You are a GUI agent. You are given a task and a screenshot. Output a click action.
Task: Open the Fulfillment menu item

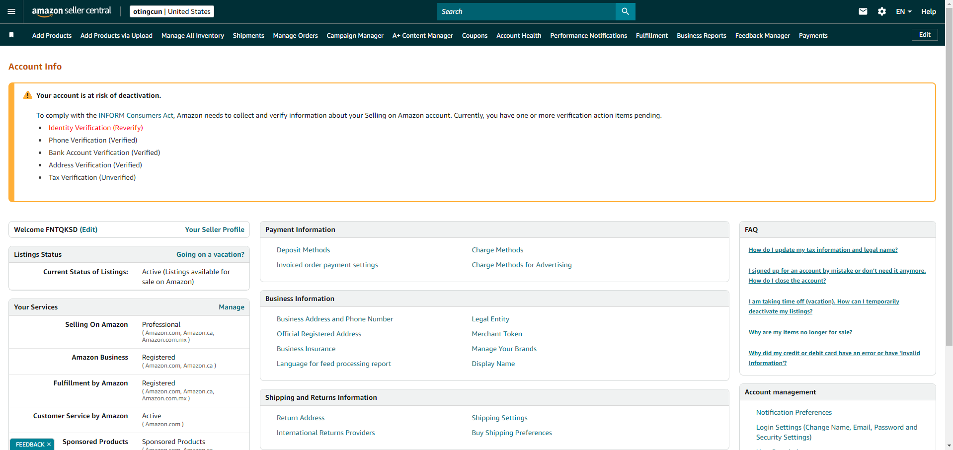[652, 35]
